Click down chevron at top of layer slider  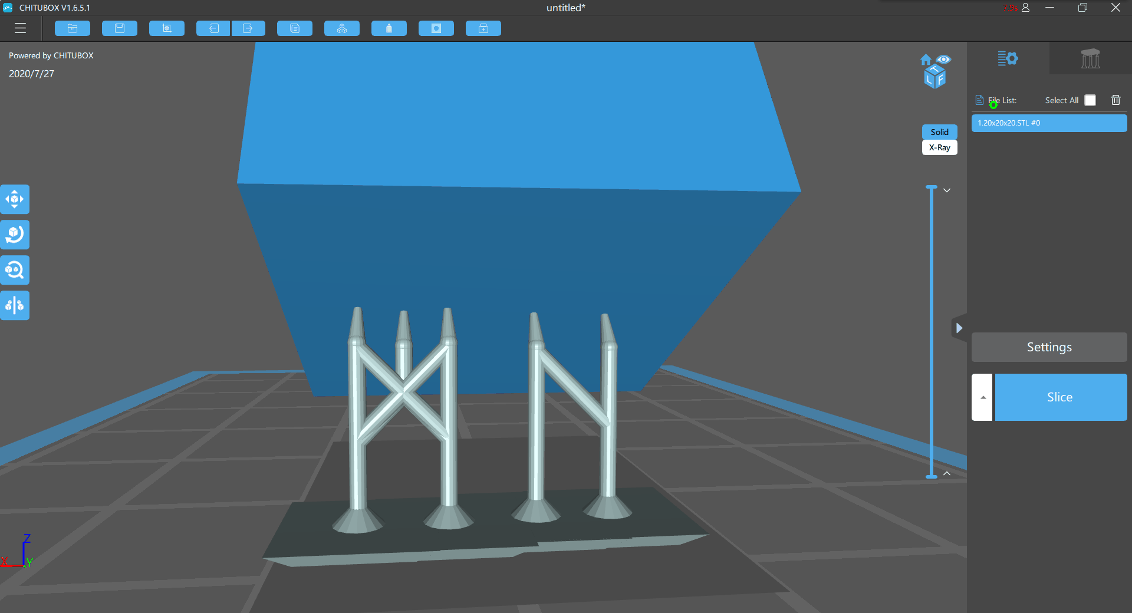click(x=947, y=190)
